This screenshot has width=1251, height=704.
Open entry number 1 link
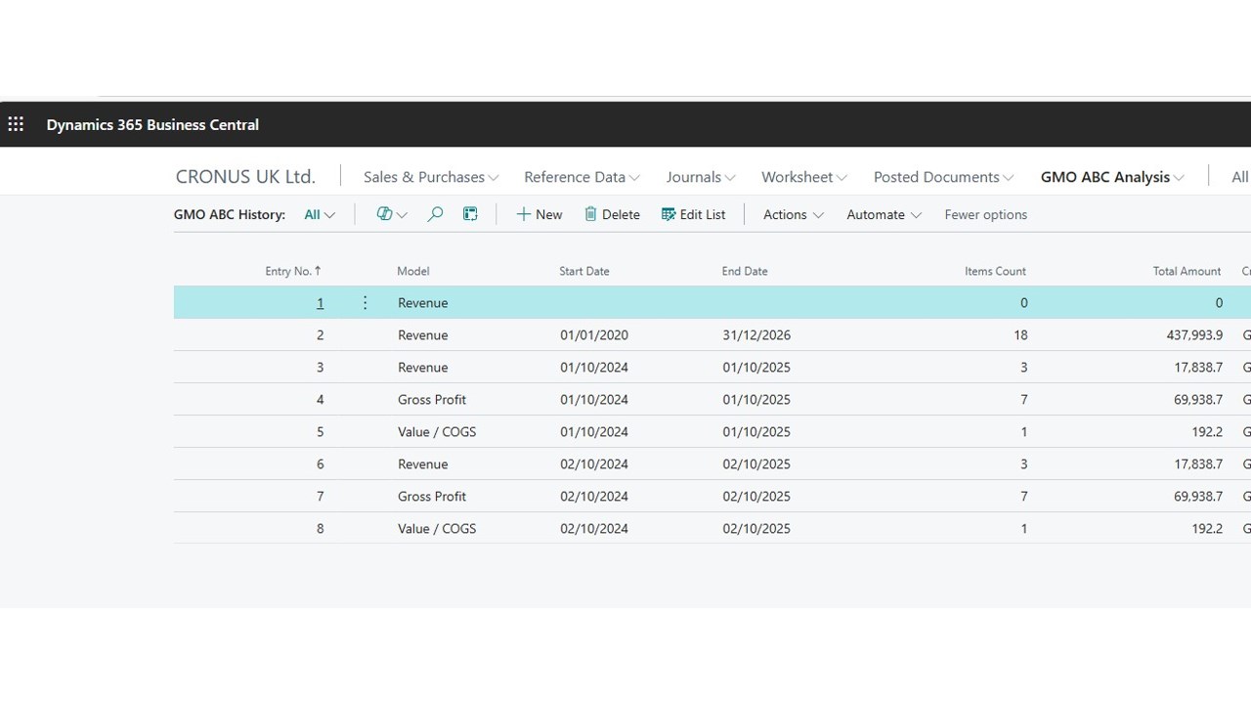tap(320, 302)
